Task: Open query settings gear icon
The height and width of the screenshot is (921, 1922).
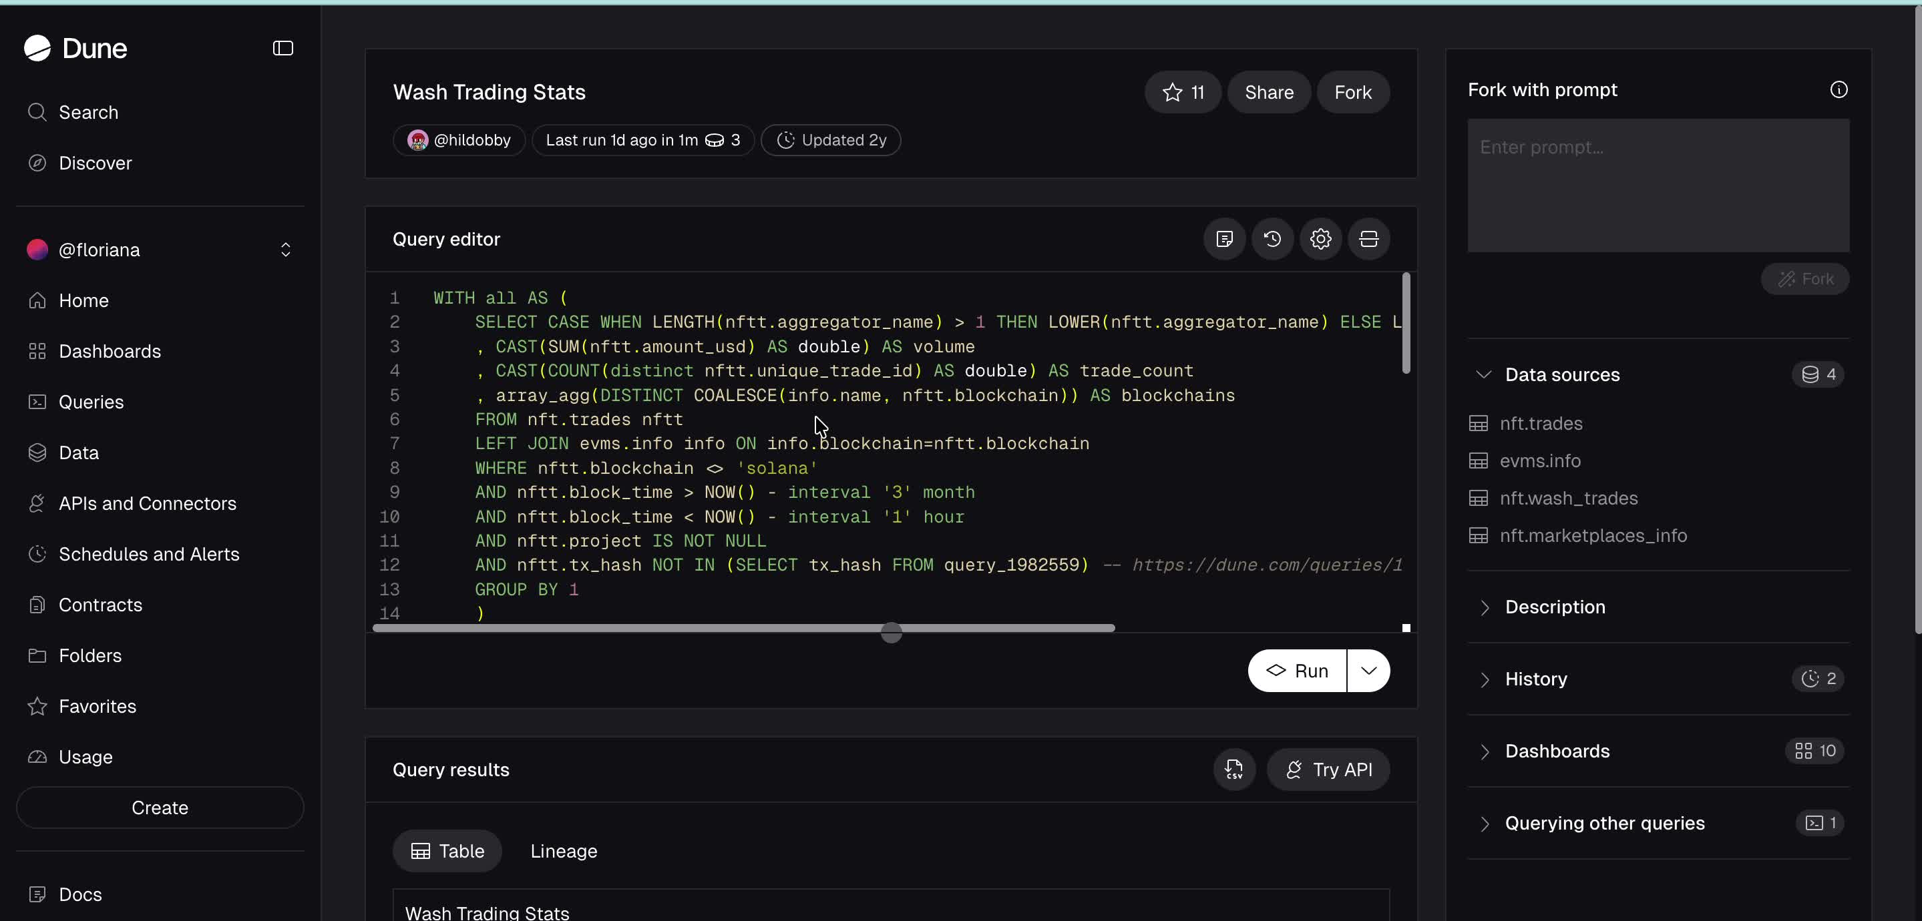Action: pyautogui.click(x=1321, y=240)
